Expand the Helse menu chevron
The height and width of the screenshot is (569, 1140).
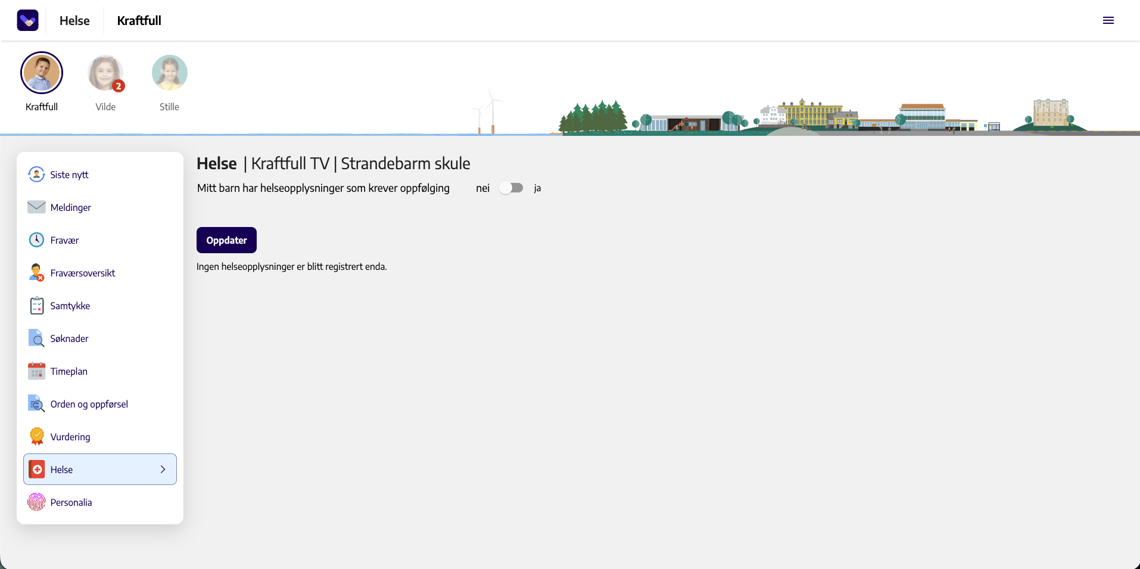(x=163, y=469)
